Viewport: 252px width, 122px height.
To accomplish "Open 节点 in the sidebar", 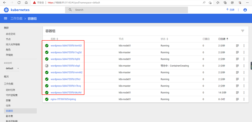I will point(8,39).
